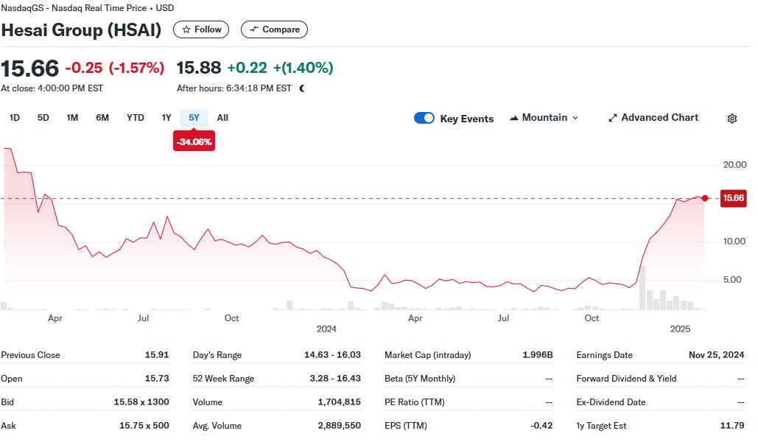Click the Volume value 1,704,815
This screenshot has height=442, width=758.
pyautogui.click(x=340, y=402)
